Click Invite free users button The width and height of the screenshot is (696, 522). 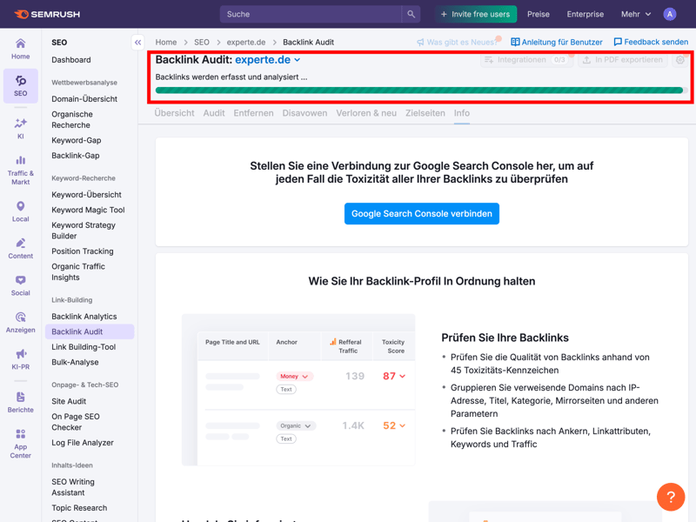click(476, 14)
